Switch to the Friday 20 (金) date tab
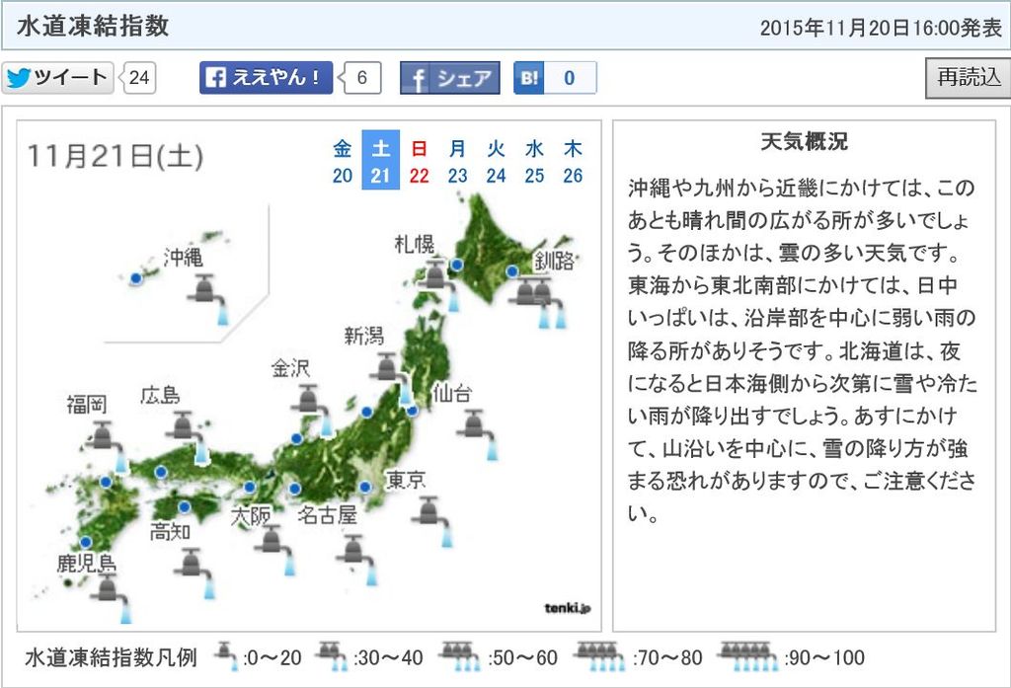 point(343,162)
